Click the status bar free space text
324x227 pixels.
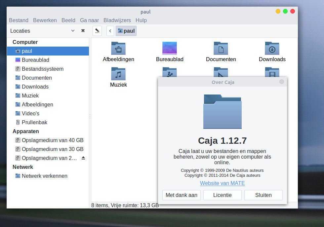125,205
